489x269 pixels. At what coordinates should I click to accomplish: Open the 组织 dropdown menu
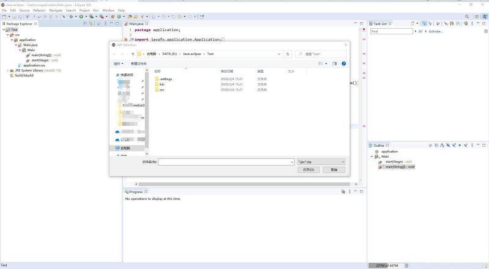[x=118, y=63]
